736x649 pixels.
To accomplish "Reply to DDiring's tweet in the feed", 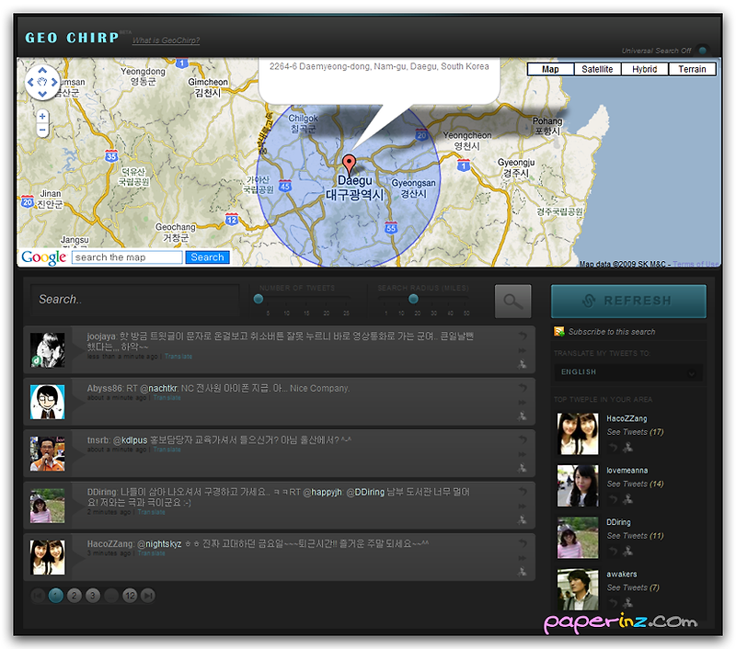I will (x=523, y=492).
